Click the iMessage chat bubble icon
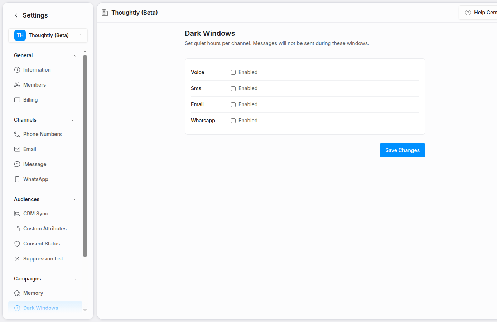 pyautogui.click(x=17, y=164)
